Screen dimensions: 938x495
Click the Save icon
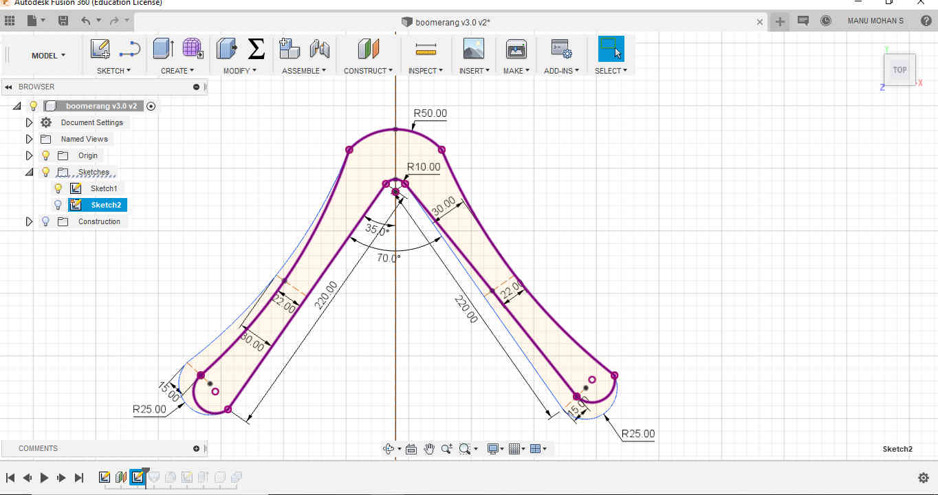point(63,21)
